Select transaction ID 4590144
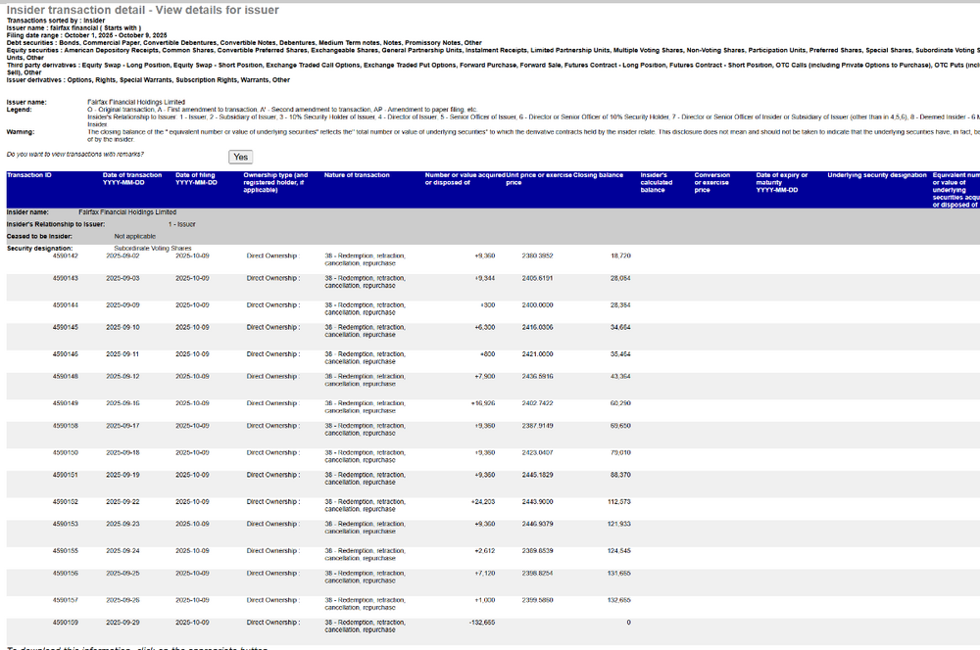Screen dimensions: 980x650 point(66,305)
